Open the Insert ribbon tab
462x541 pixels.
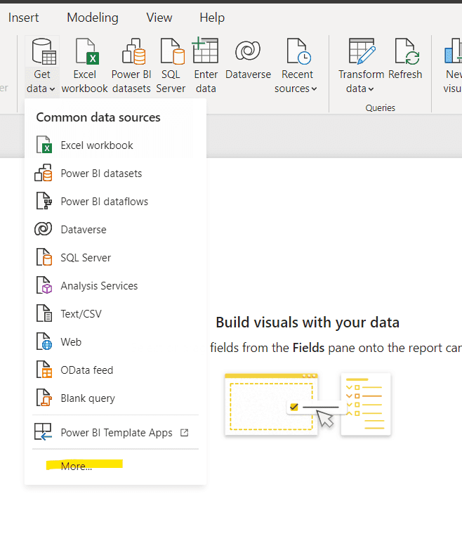[x=23, y=18]
